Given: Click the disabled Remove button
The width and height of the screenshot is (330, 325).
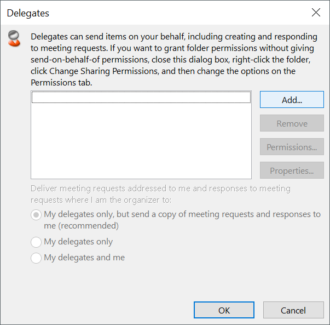Looking at the screenshot, I should pyautogui.click(x=292, y=123).
